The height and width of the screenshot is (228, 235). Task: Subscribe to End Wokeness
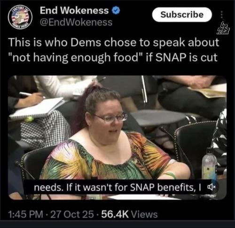(x=182, y=15)
